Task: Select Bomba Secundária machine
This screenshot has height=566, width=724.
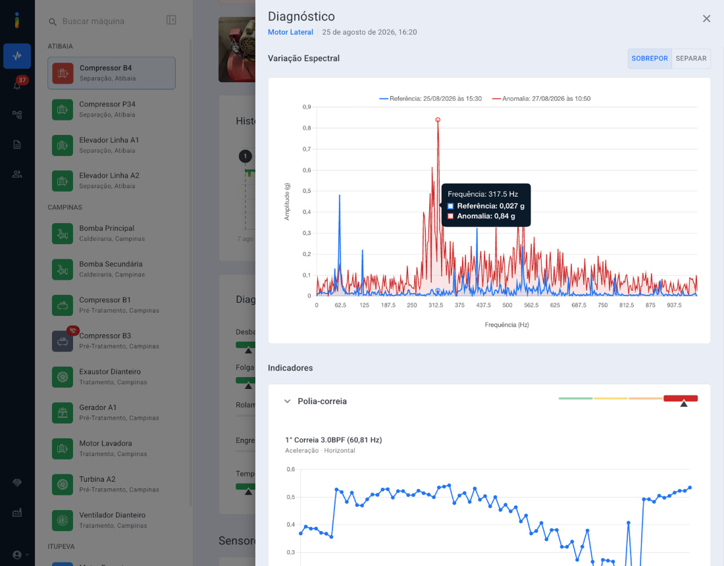Action: tap(111, 269)
